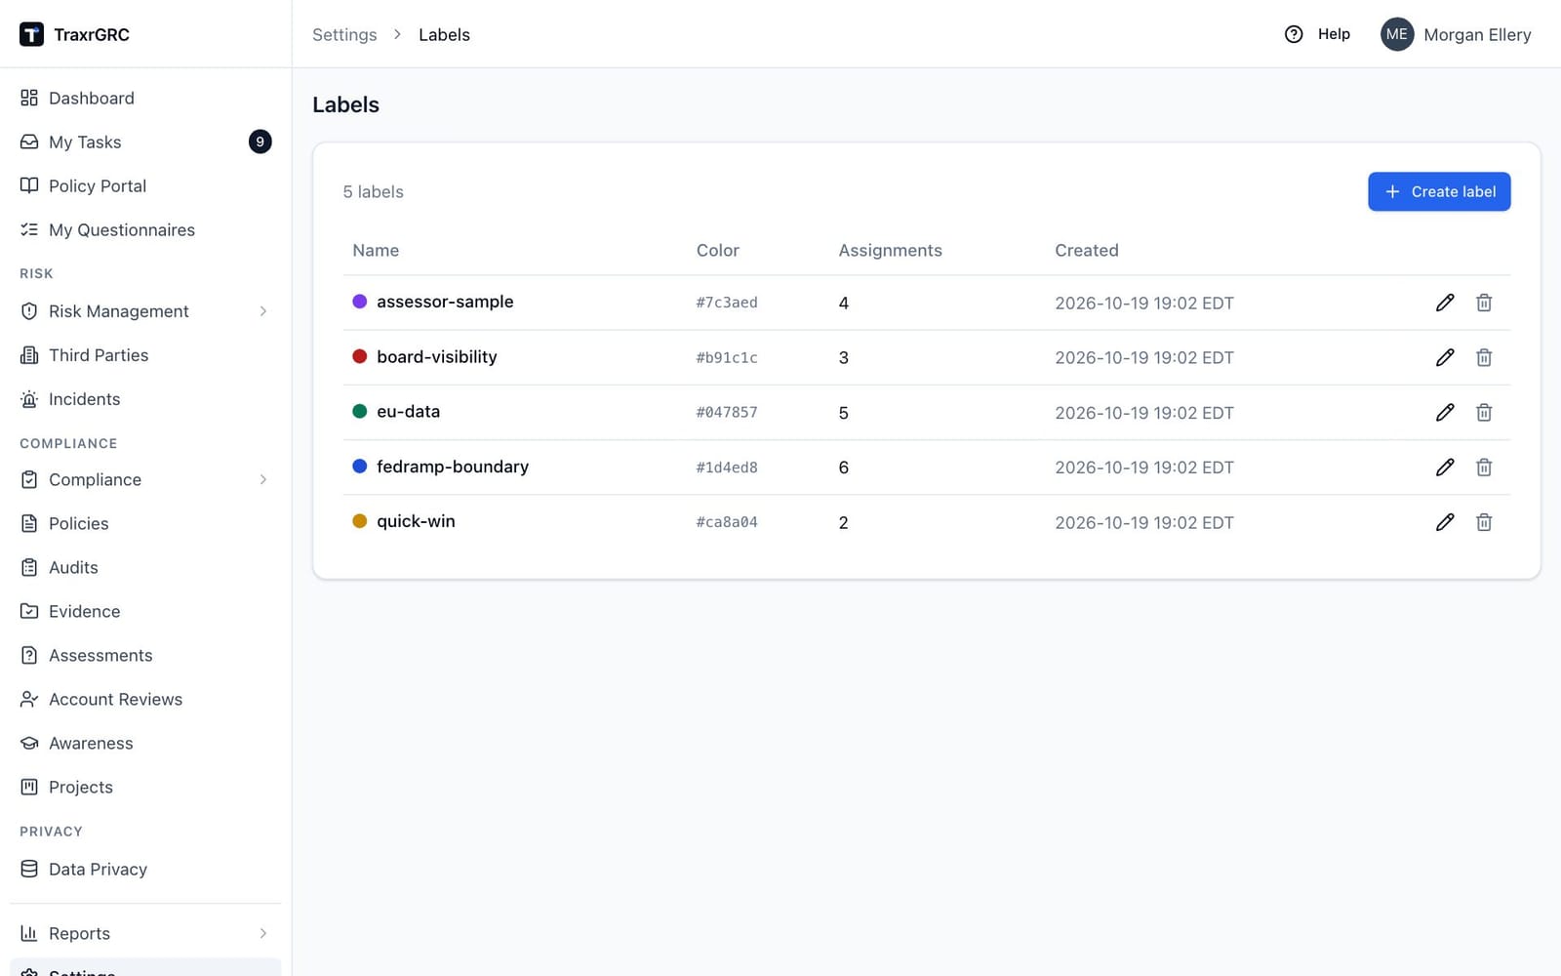Open the Evidence section
Image resolution: width=1561 pixels, height=976 pixels.
[145, 611]
